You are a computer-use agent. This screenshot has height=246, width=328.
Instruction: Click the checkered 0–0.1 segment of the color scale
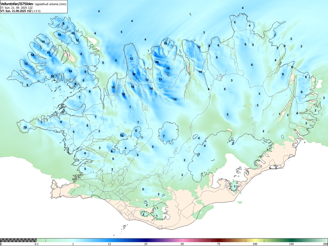[x=18, y=240]
